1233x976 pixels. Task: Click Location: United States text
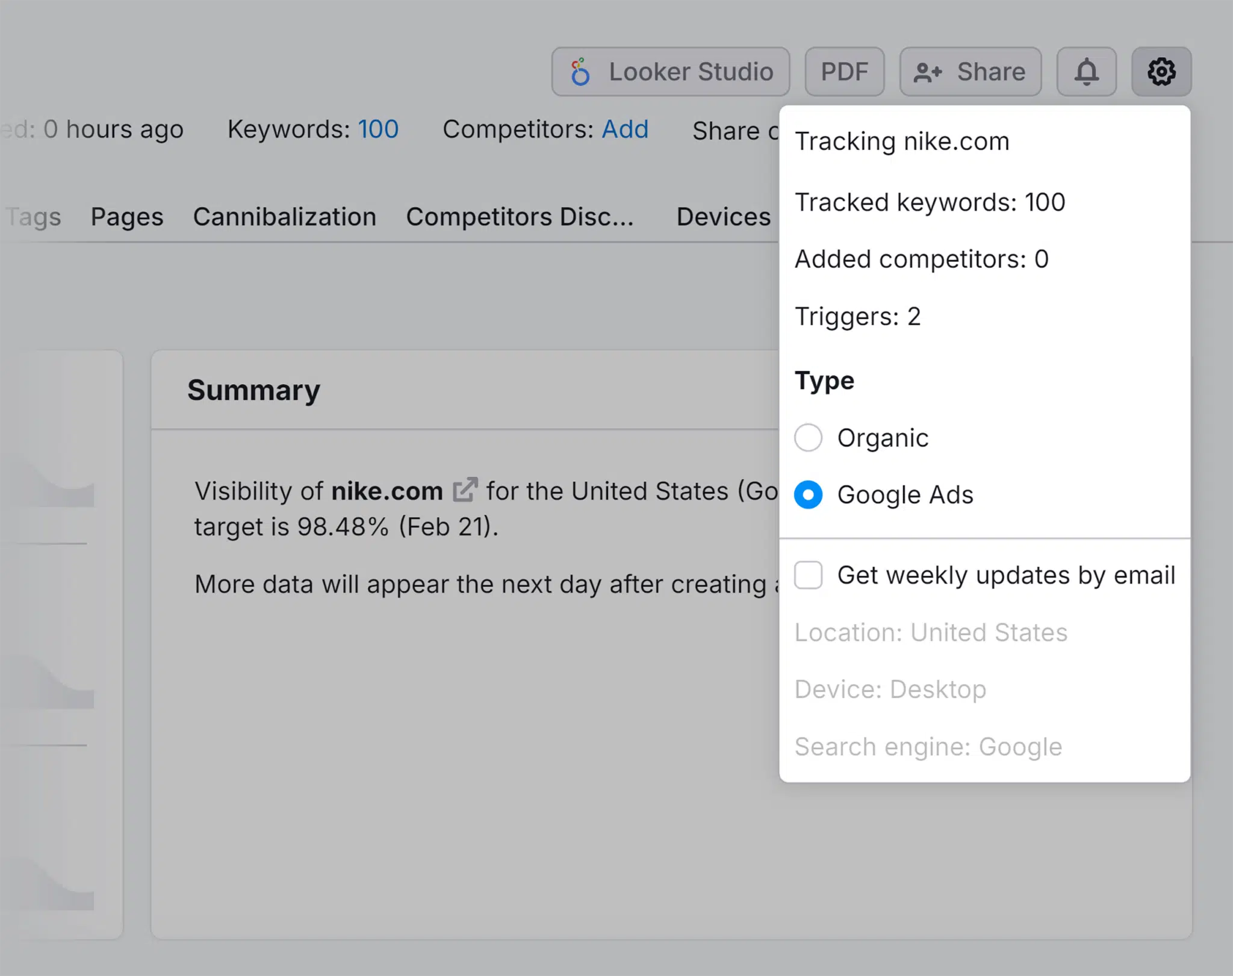(931, 633)
